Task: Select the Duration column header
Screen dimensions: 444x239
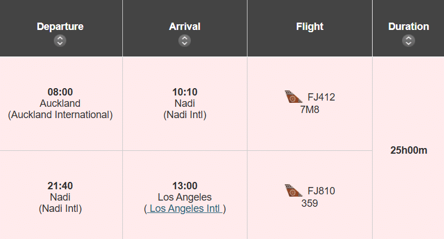Action: tap(408, 27)
